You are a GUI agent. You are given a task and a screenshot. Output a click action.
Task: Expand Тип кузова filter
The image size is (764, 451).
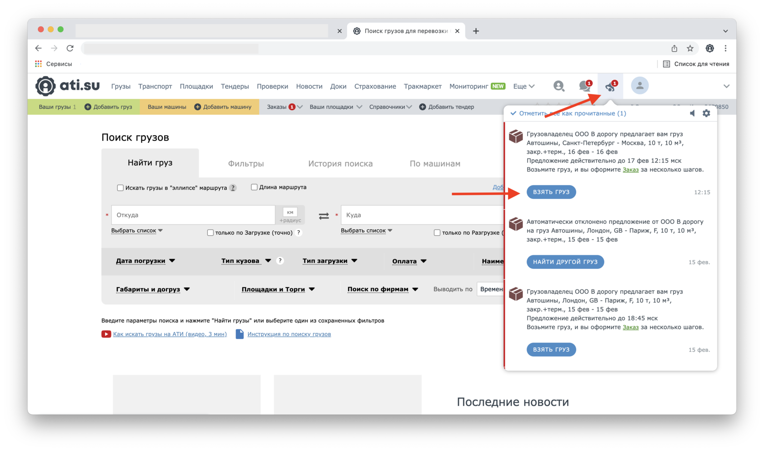(x=246, y=261)
